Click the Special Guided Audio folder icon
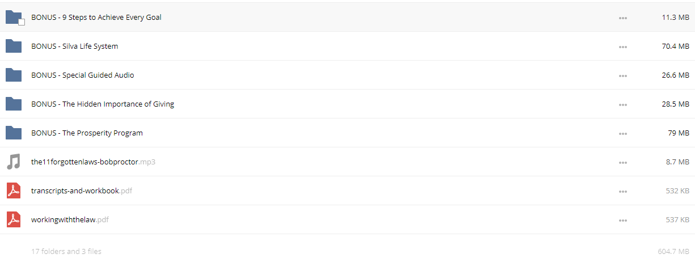The width and height of the screenshot is (695, 271). [14, 75]
